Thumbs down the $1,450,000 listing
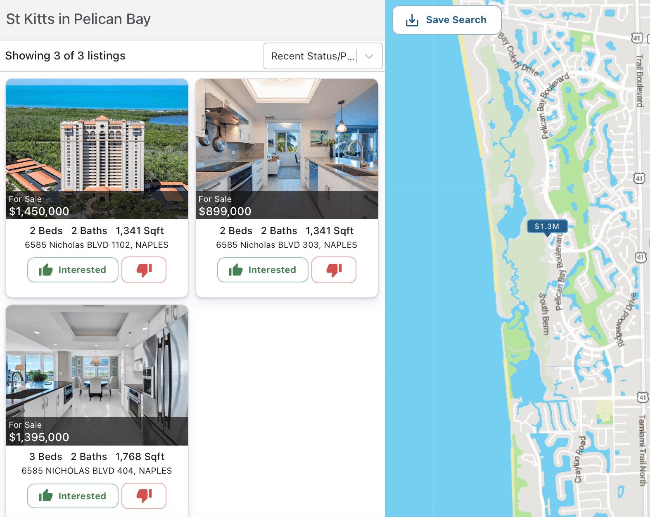This screenshot has width=650, height=517. (x=144, y=270)
